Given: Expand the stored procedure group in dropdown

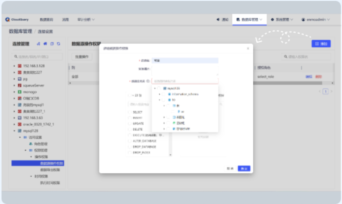Looking at the screenshot, I should point(164,129).
